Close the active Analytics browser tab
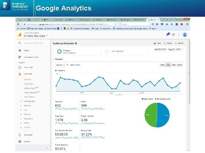 tap(158, 20)
